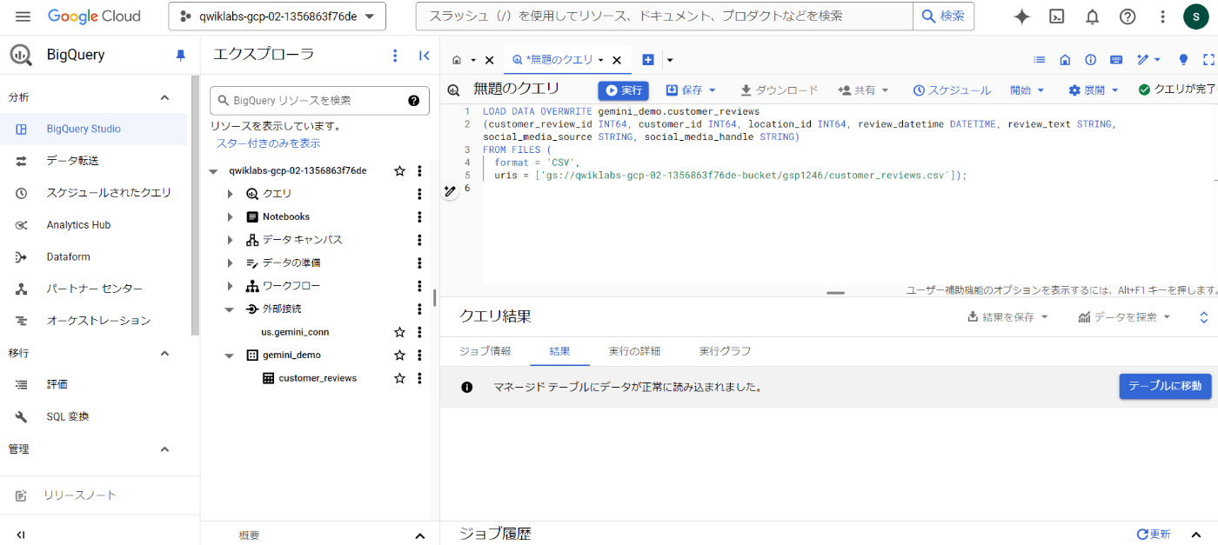This screenshot has width=1218, height=545.
Task: Switch to 結果 tab
Action: point(559,351)
